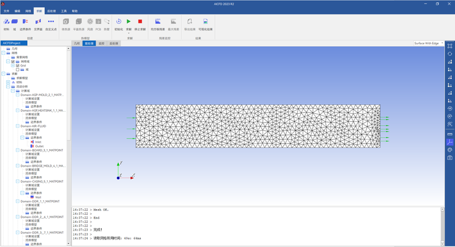Click the 域 (domain) ribbon icon
Viewport: 455px width, 247px height.
tap(15, 21)
